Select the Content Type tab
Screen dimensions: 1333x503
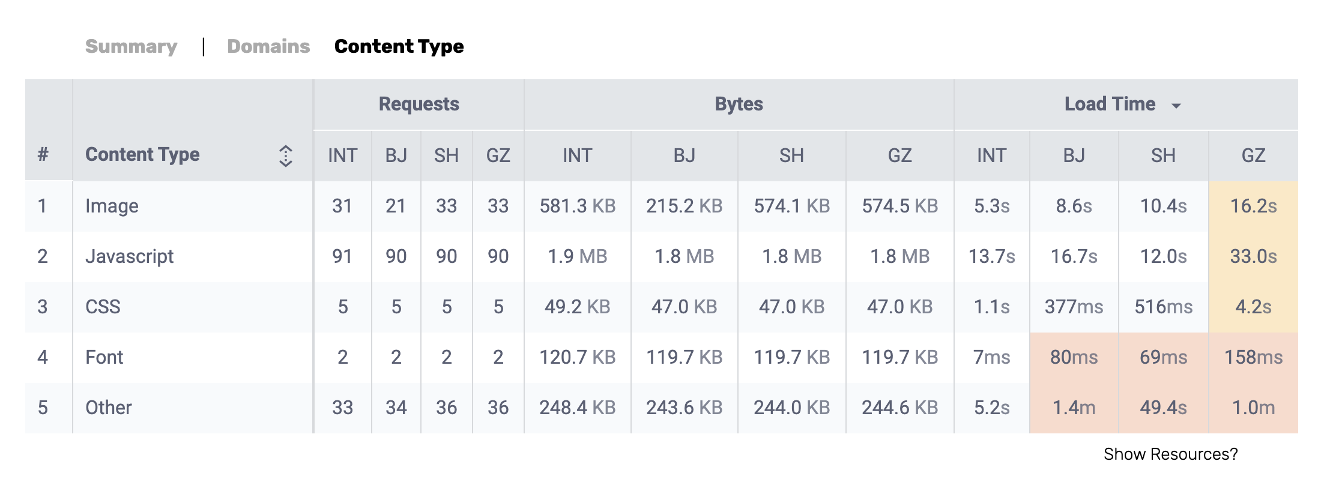[399, 46]
